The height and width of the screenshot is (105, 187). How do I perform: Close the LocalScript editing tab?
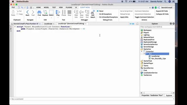click(x=86, y=24)
